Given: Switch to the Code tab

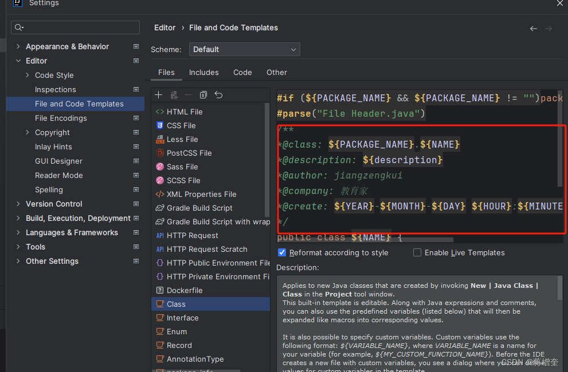Looking at the screenshot, I should pos(242,72).
